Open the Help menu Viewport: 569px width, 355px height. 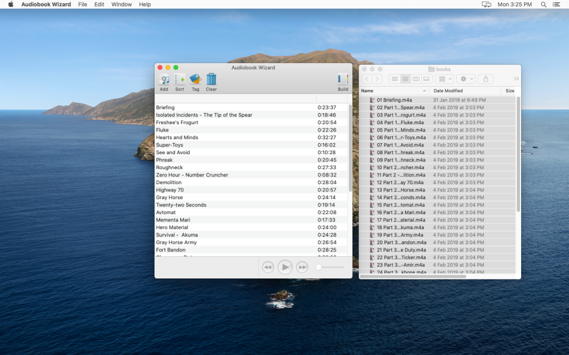145,4
